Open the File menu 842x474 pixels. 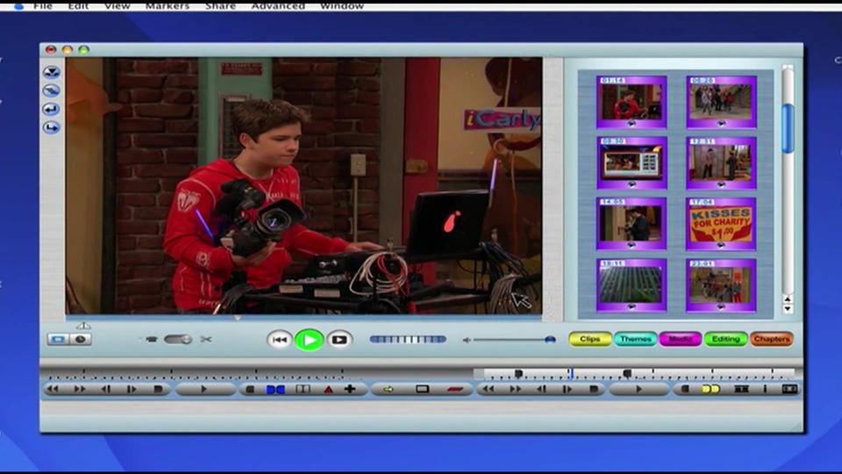pyautogui.click(x=43, y=6)
